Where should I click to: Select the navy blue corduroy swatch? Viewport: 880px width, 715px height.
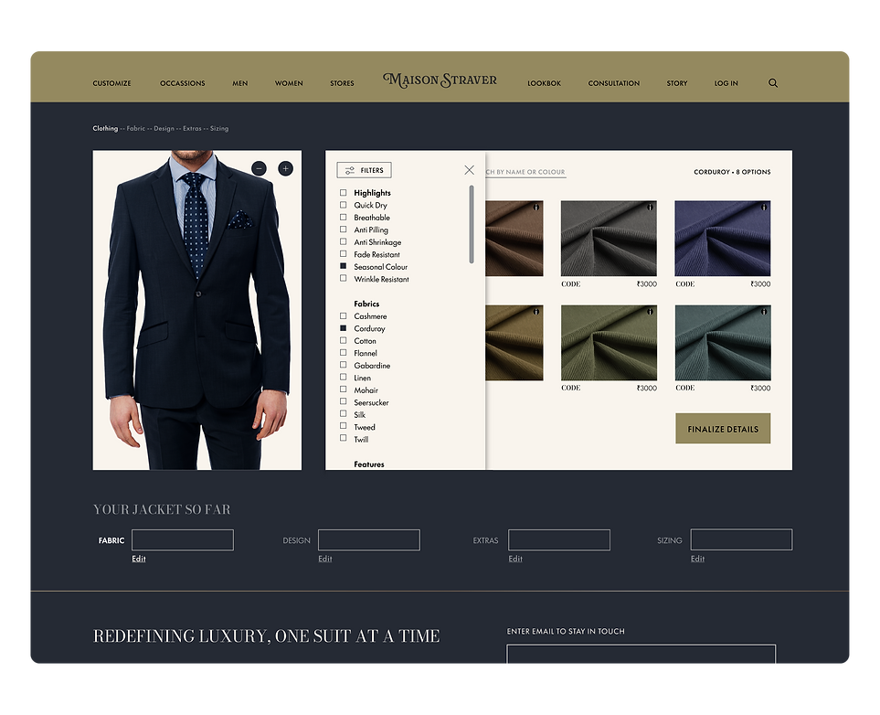[723, 238]
